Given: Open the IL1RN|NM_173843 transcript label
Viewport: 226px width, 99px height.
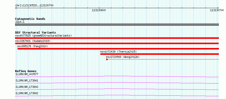Looking at the screenshot, I should tap(27, 87).
